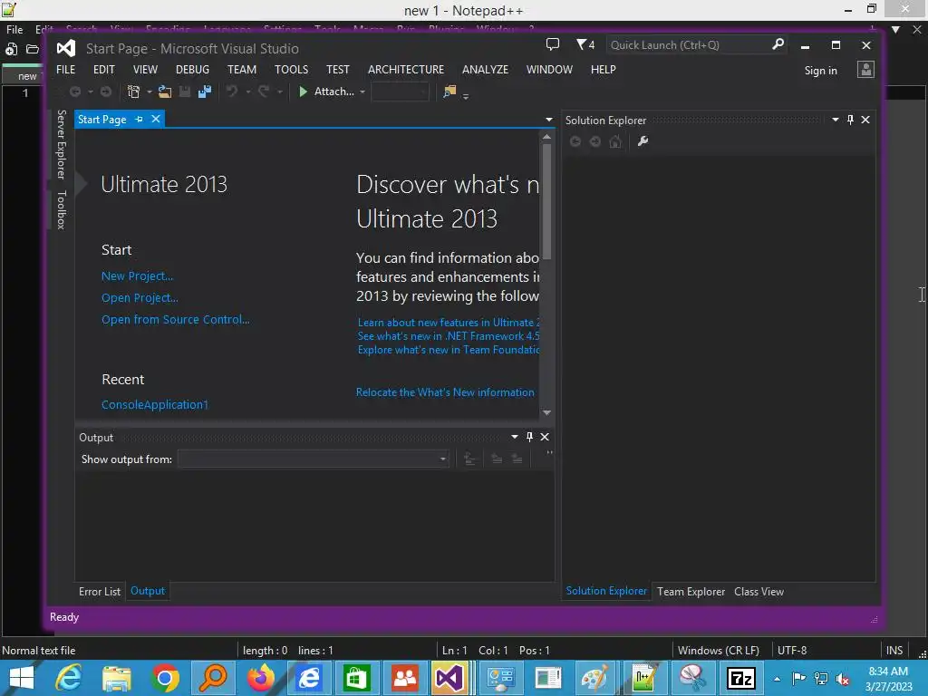Click the Quick Launch magnifier icon
Image resolution: width=928 pixels, height=696 pixels.
[778, 44]
